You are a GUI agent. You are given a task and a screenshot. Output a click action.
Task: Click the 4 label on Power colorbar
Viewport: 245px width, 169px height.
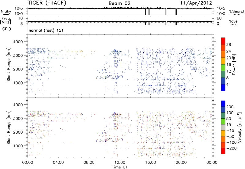227,84
